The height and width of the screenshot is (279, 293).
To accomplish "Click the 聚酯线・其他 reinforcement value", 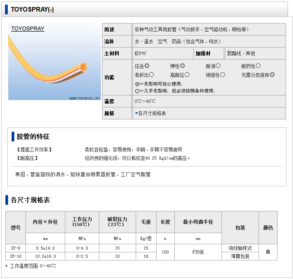I will coord(241,53).
